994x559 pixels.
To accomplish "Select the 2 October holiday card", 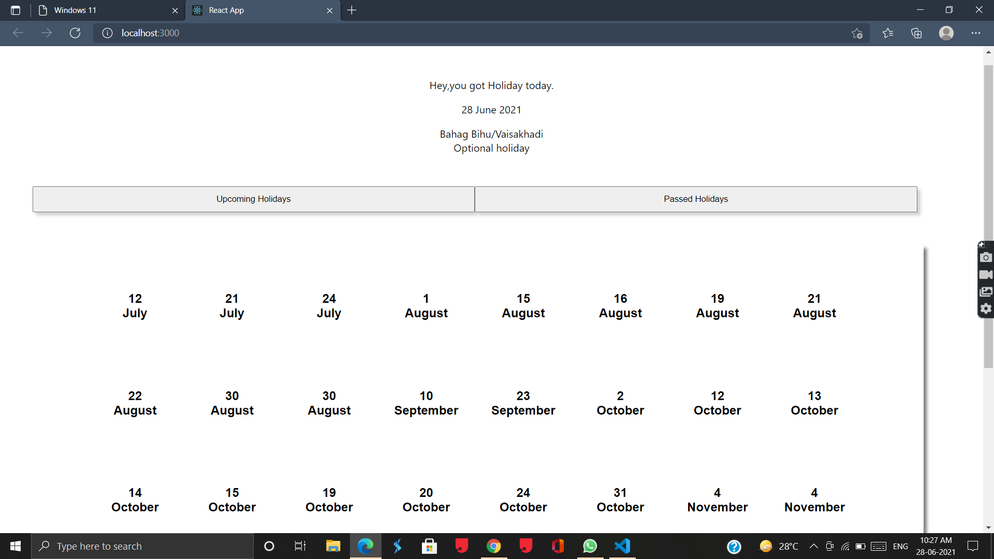I will 620,403.
